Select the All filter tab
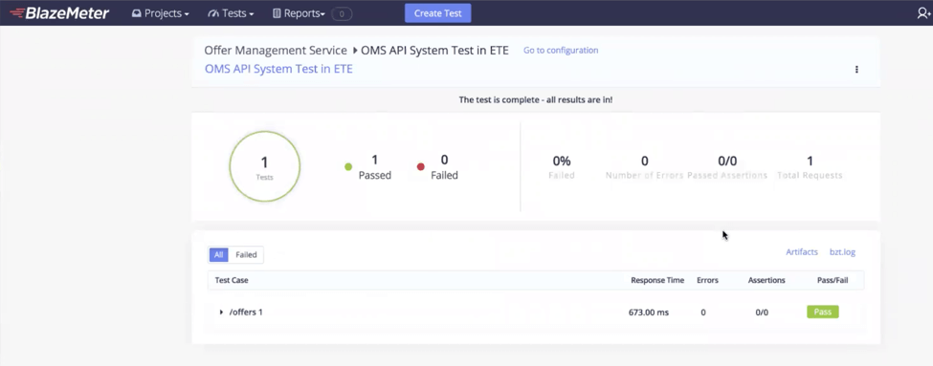 click(218, 255)
